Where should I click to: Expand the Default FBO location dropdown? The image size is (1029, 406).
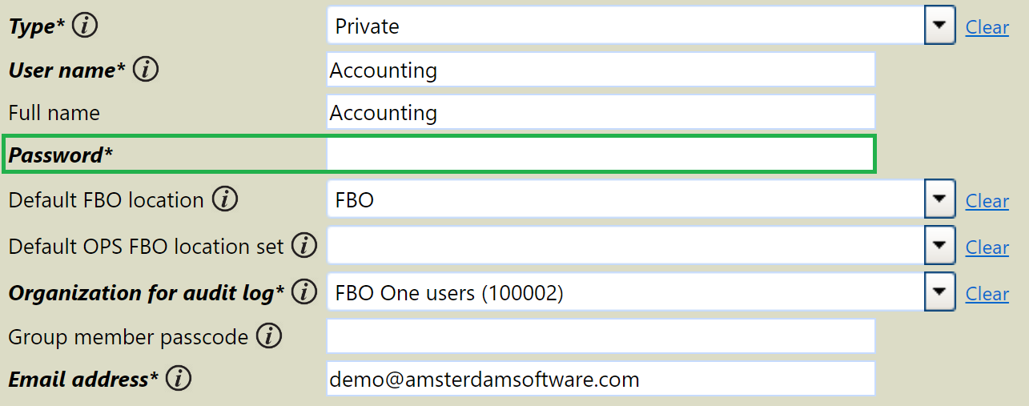939,200
